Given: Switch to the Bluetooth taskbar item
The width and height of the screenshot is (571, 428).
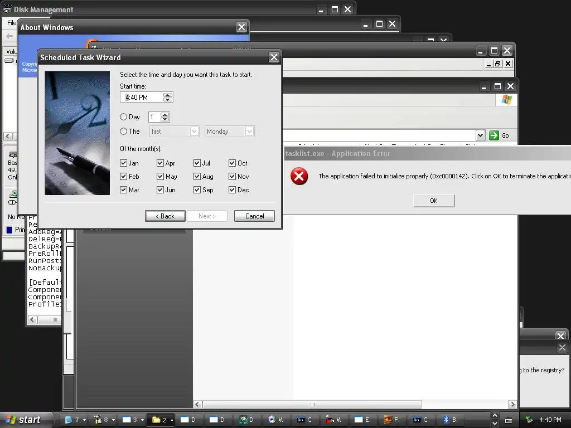Looking at the screenshot, I should click(451, 420).
